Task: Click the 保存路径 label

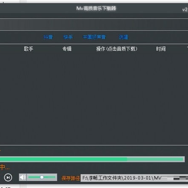Action: click(x=70, y=178)
